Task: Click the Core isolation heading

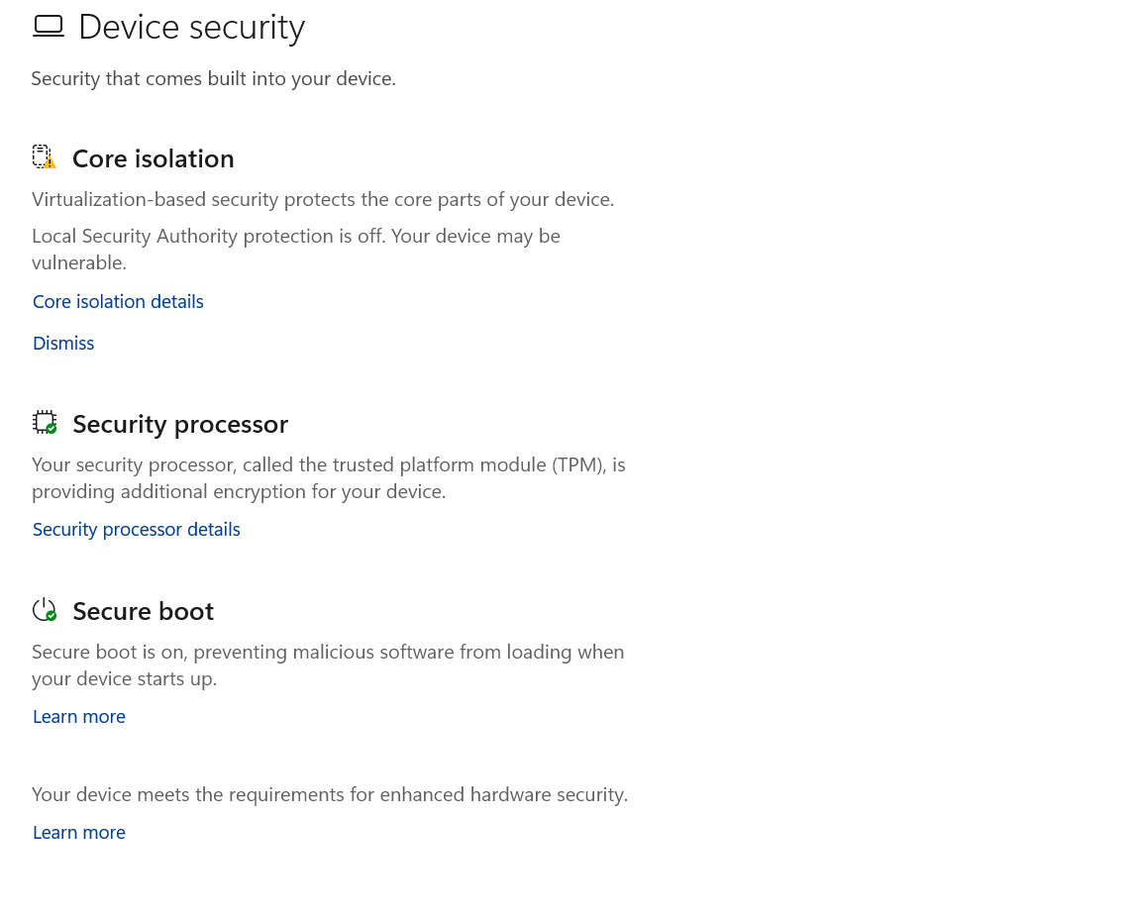Action: tap(154, 158)
